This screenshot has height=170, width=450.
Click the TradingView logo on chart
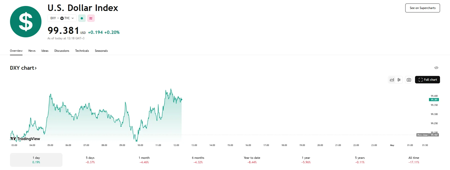point(25,139)
